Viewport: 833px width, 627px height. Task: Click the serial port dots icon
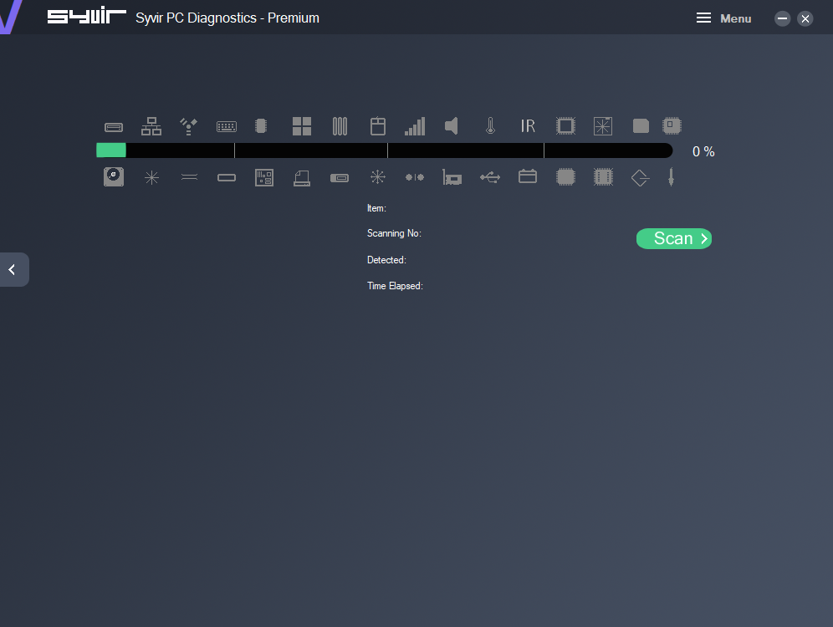[x=415, y=177]
